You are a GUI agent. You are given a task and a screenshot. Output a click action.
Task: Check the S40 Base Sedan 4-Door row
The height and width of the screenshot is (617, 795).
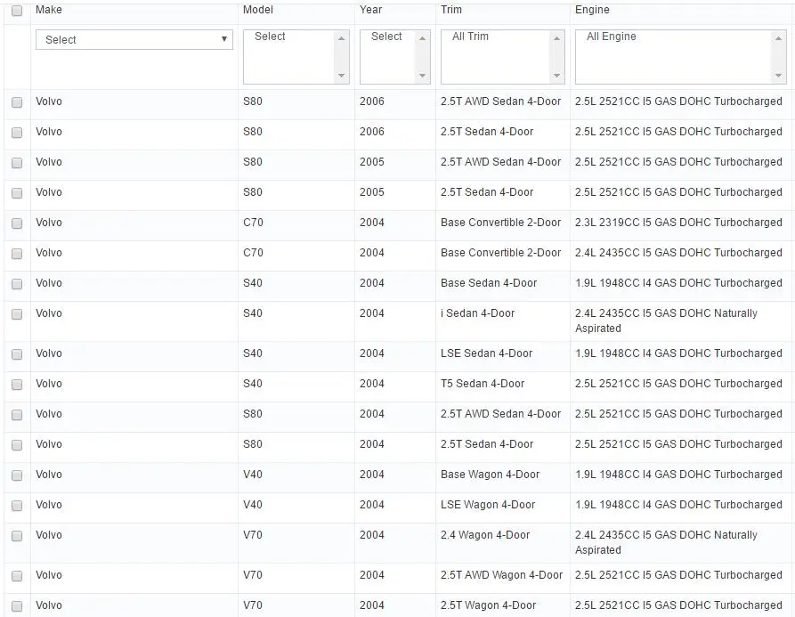click(x=17, y=284)
